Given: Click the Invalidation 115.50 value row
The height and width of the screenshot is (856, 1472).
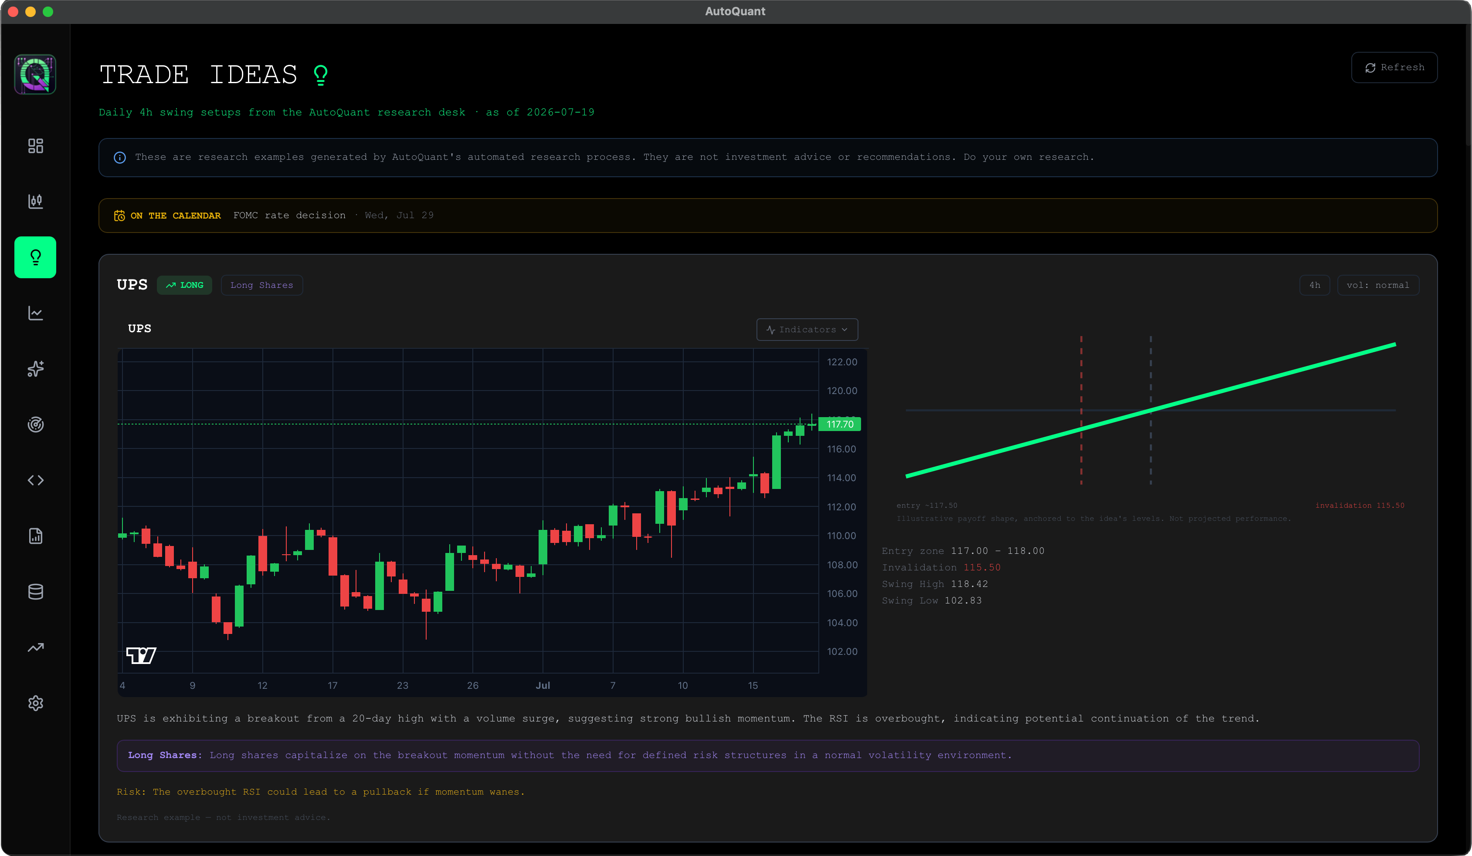Looking at the screenshot, I should (x=941, y=567).
